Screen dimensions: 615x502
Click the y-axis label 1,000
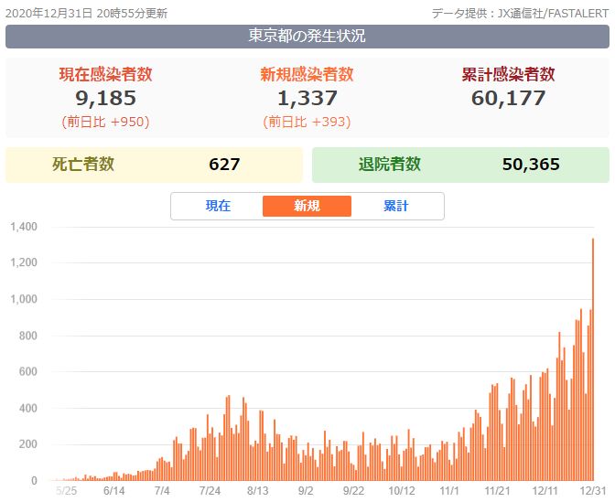24,299
